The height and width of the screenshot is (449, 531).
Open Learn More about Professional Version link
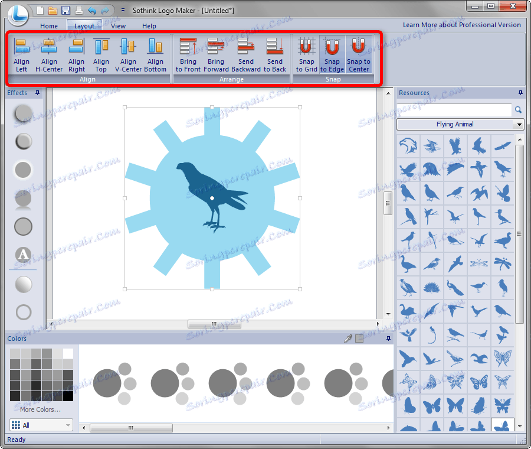coord(461,25)
